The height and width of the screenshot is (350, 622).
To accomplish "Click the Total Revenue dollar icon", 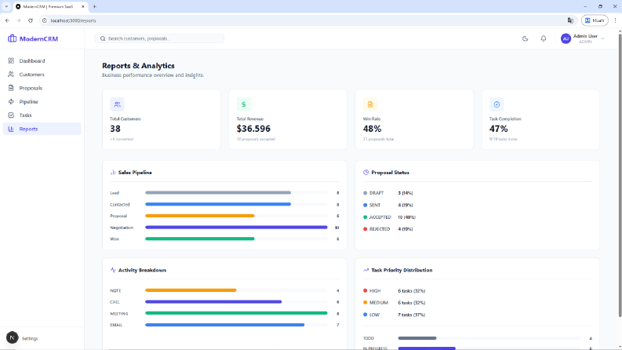I will [x=244, y=104].
